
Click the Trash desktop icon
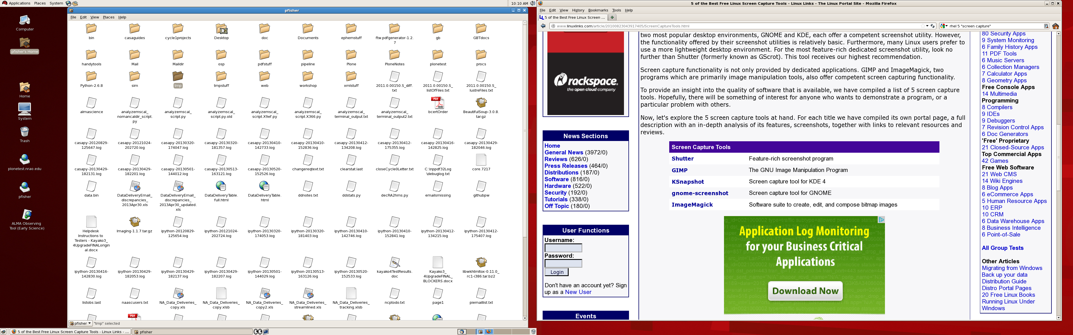[x=25, y=132]
